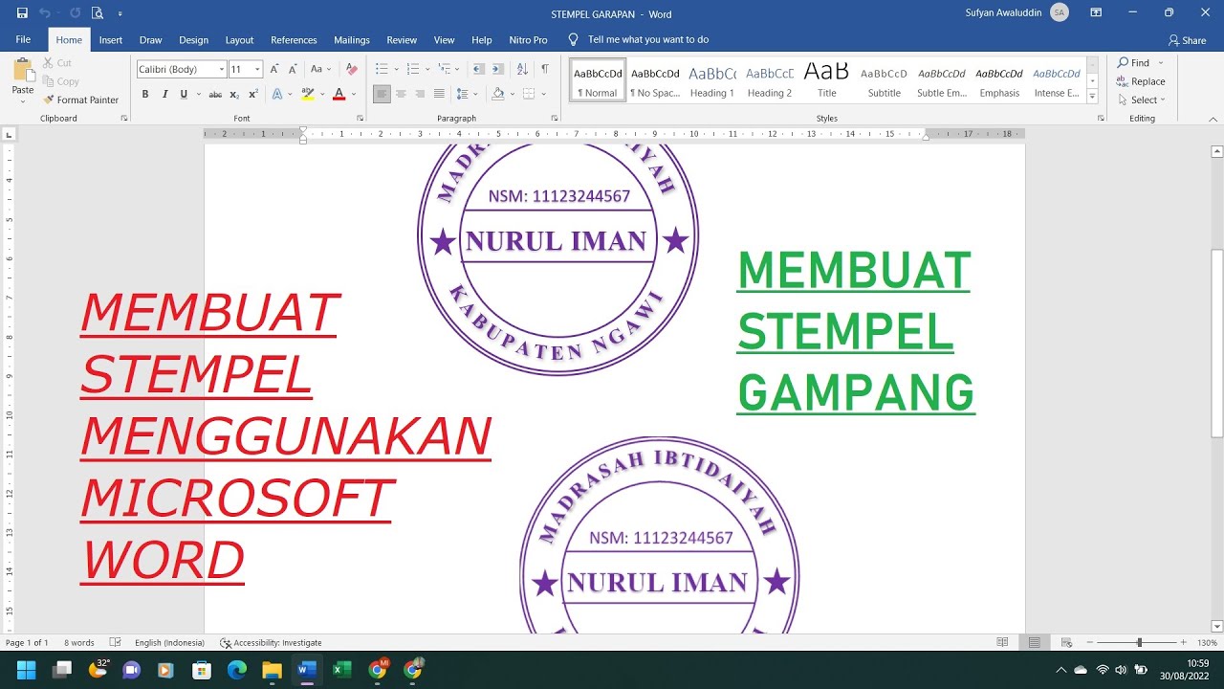Open the Bullets list dropdown arrow
This screenshot has width=1224, height=689.
tap(396, 69)
